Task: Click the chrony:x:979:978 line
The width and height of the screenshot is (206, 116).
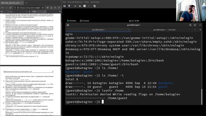Action: pos(125,45)
